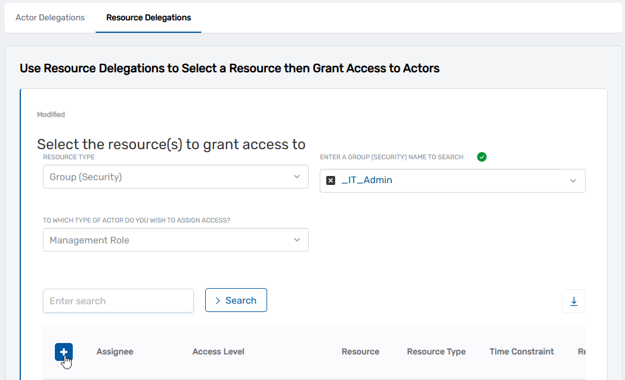This screenshot has height=380, width=625.
Task: Download results with the export arrow icon
Action: [x=574, y=301]
